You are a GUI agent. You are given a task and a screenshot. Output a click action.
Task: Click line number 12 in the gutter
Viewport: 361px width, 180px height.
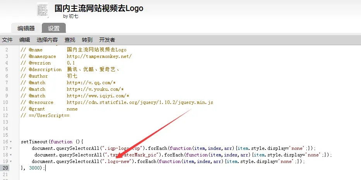click(x=5, y=115)
